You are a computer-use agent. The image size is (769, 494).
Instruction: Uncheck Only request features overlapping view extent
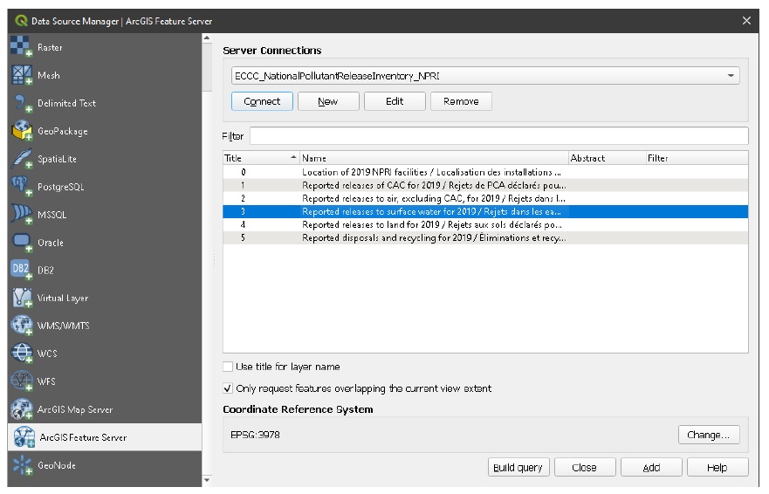click(x=228, y=388)
